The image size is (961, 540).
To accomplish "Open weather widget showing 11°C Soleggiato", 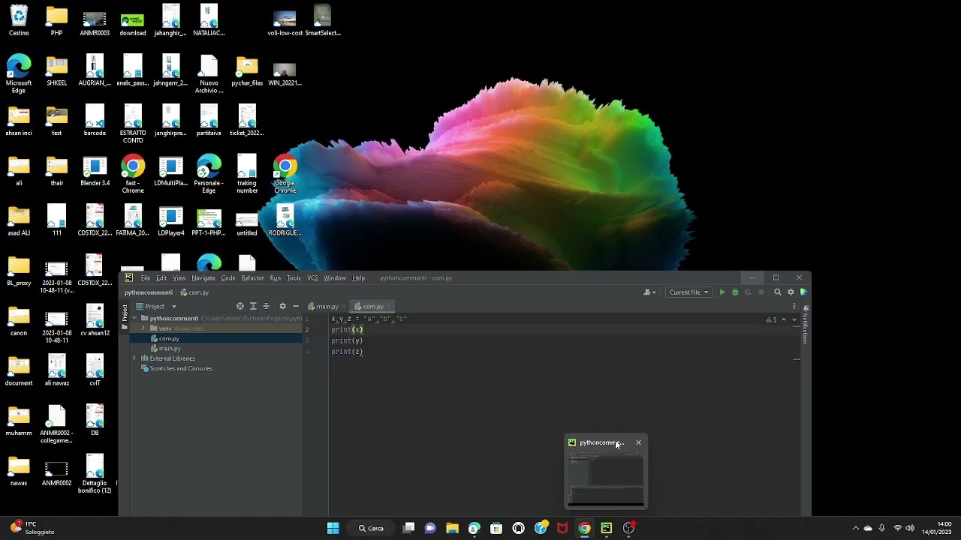I will (x=34, y=528).
